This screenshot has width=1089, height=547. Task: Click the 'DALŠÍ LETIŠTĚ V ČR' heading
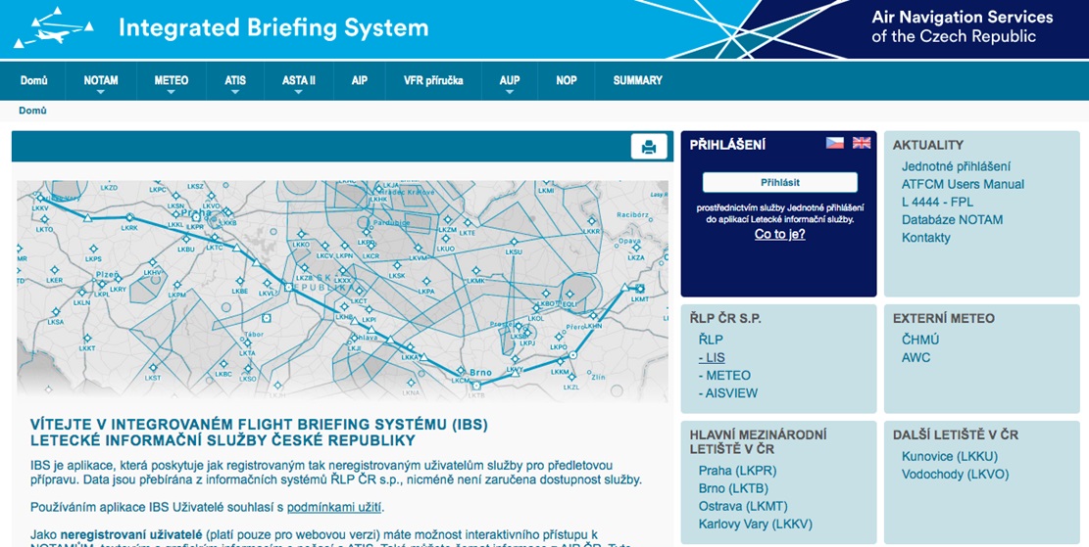955,435
